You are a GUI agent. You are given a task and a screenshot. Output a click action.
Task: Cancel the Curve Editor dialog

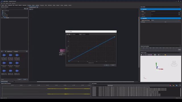pyautogui.click(x=113, y=65)
